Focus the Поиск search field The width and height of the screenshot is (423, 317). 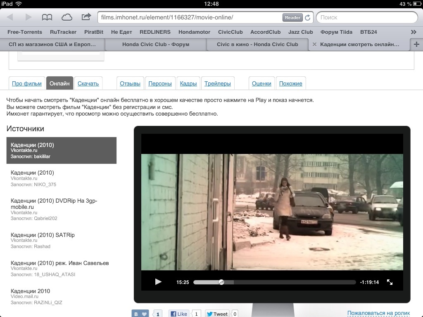(x=367, y=17)
